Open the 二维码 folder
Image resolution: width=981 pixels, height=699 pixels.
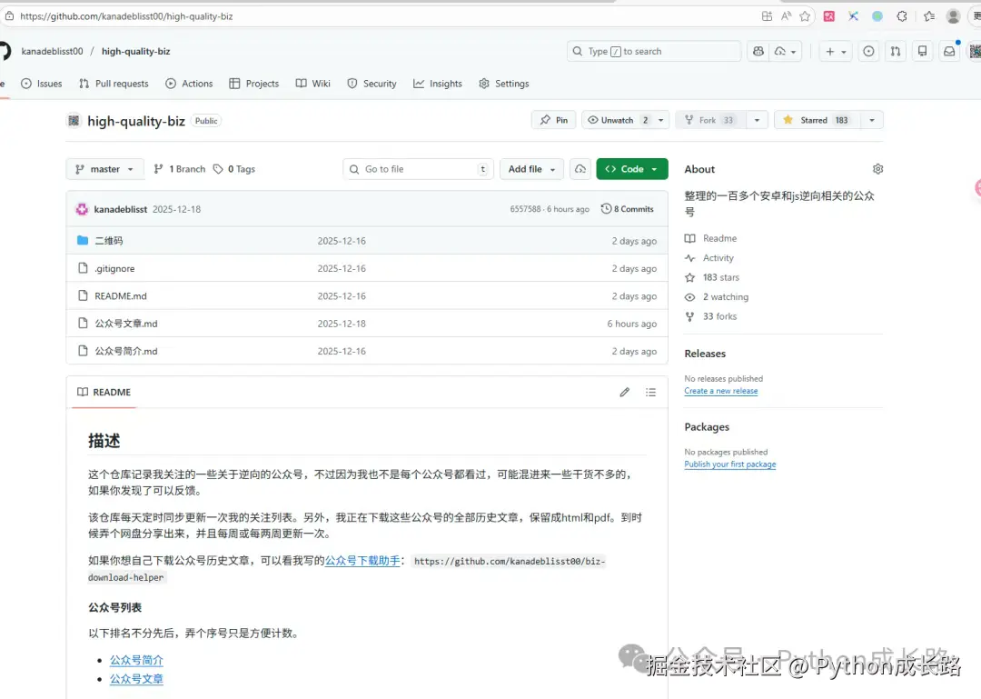(109, 241)
